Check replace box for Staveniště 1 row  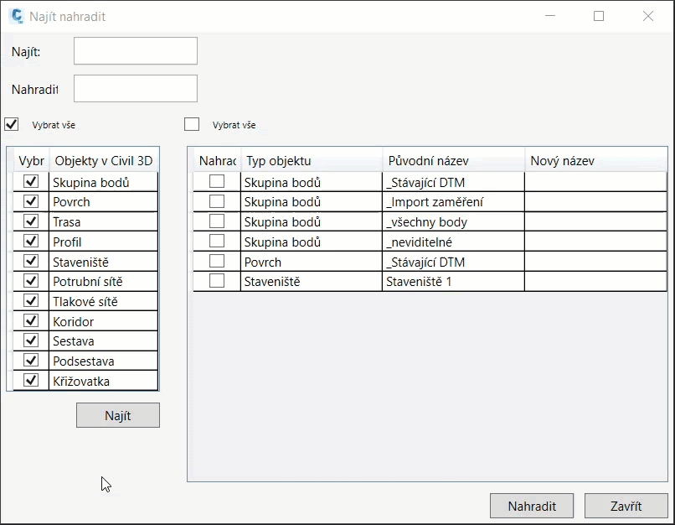click(x=217, y=281)
